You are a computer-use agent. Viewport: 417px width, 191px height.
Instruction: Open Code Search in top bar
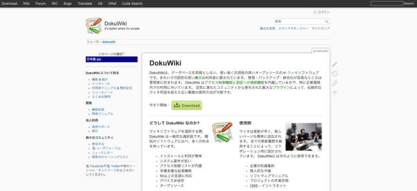click(x=132, y=3)
